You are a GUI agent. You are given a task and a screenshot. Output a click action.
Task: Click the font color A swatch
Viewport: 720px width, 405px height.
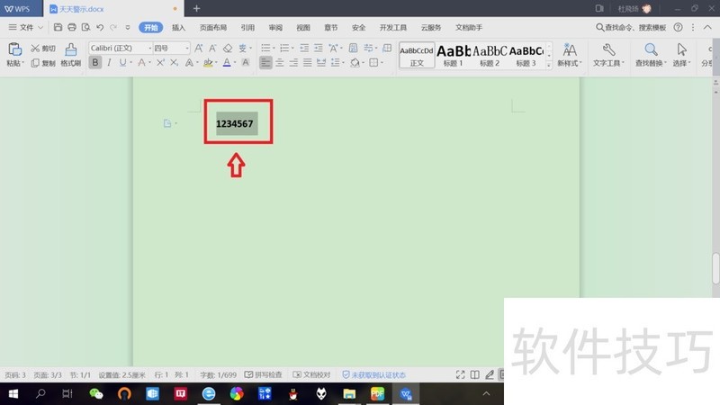227,62
